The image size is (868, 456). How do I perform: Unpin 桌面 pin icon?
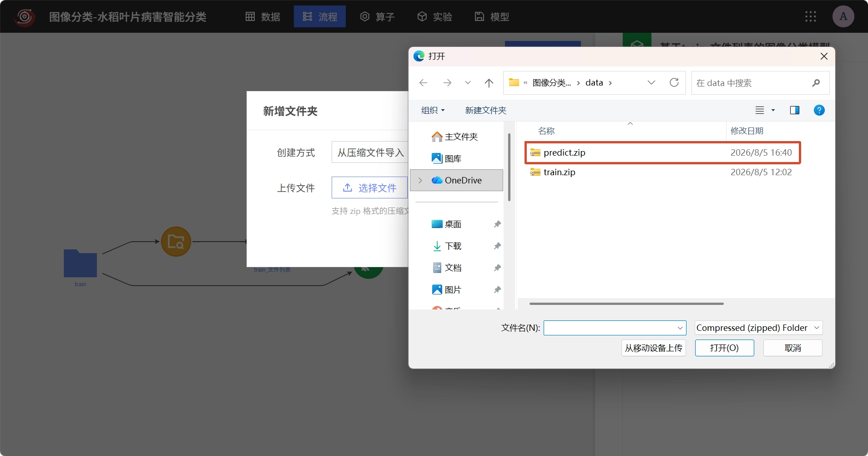[497, 224]
